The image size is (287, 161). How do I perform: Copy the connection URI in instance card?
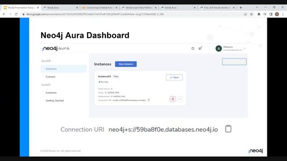[x=149, y=100]
